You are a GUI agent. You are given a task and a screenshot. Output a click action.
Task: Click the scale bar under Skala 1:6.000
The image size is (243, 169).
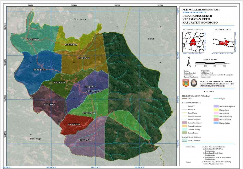(x=210, y=63)
